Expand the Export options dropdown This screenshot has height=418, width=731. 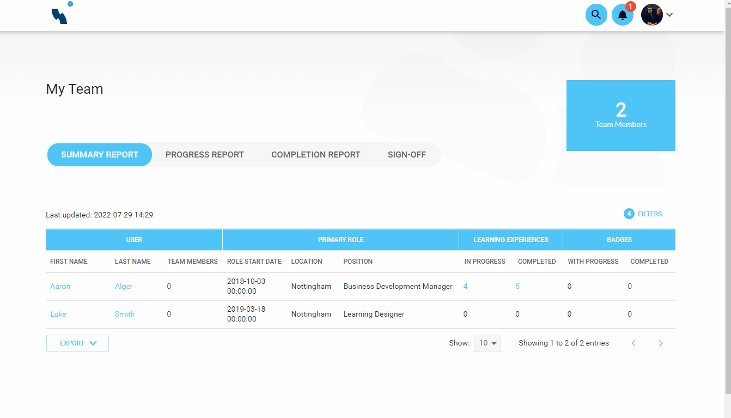(x=77, y=343)
